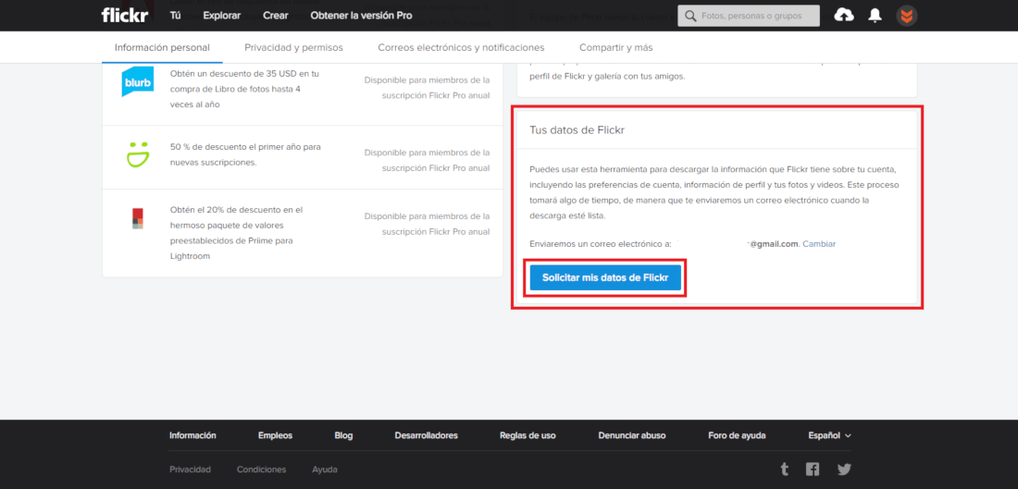Click the @gmail.com email address text
This screenshot has width=1018, height=489.
click(x=775, y=244)
